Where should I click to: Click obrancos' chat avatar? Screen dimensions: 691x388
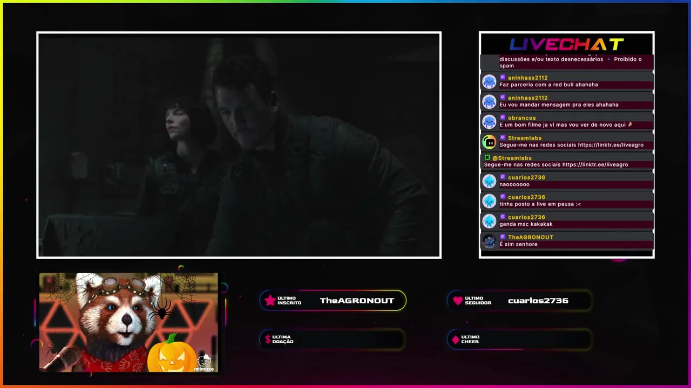[489, 121]
